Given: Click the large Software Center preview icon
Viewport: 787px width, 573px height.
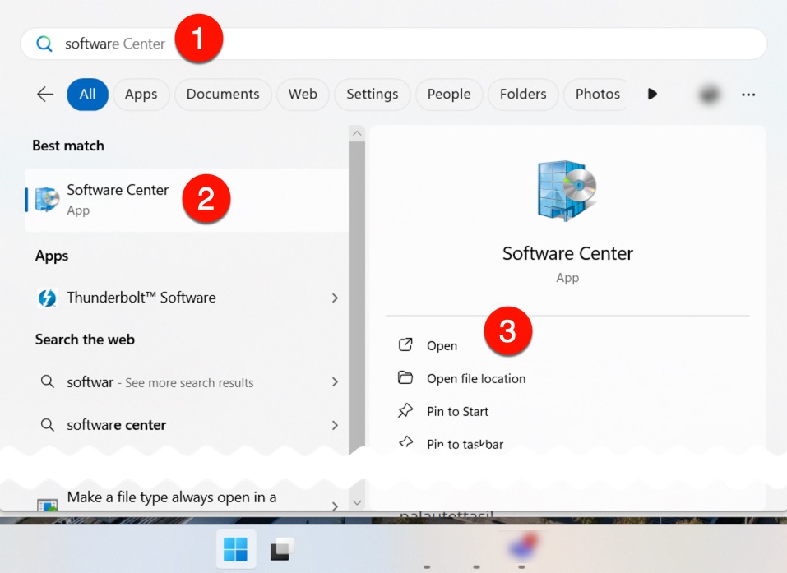Looking at the screenshot, I should 567,191.
